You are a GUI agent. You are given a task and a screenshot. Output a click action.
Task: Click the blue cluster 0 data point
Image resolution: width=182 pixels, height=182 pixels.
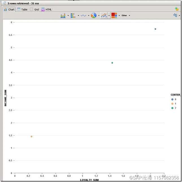pos(155,29)
